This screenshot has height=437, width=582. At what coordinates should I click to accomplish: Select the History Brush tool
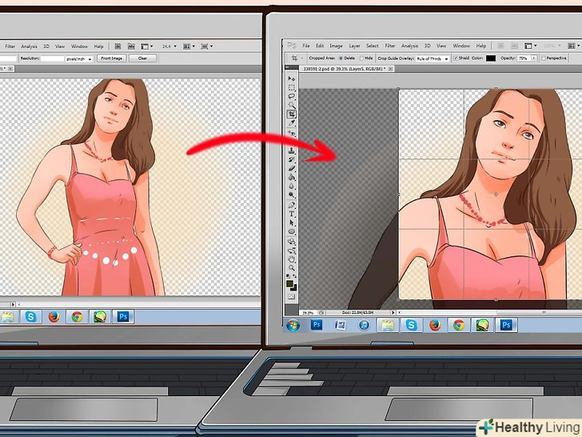(x=292, y=160)
